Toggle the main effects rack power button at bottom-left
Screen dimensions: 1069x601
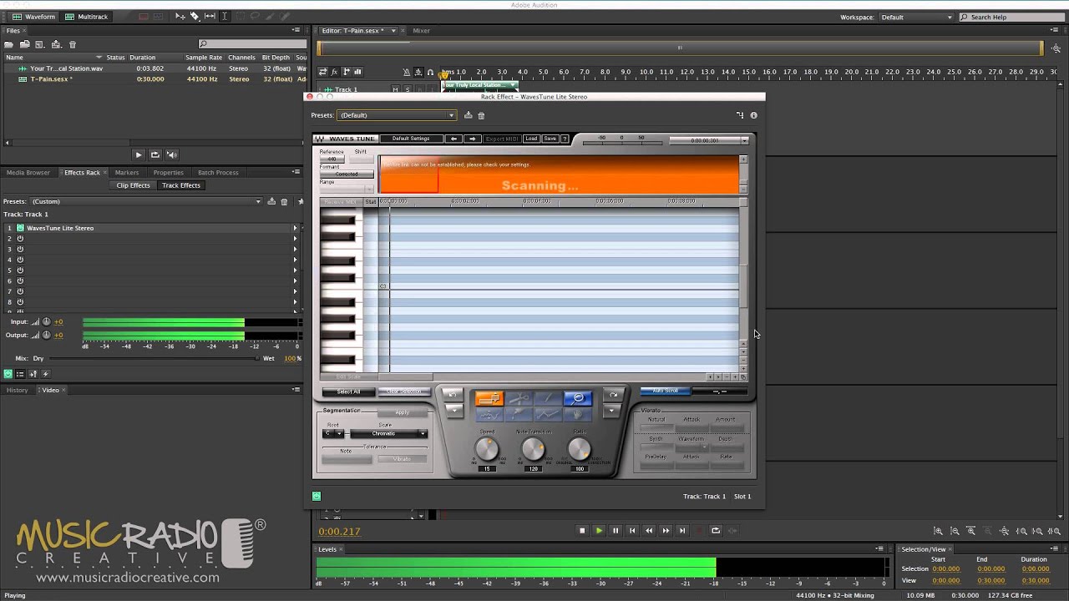pos(8,374)
